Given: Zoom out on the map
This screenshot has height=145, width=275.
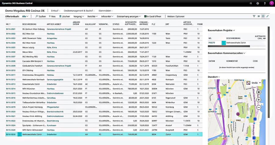Looking at the screenshot, I should click(x=259, y=107).
